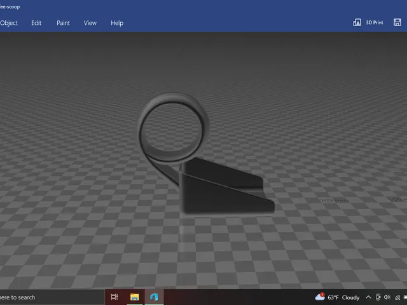
Task: Click the 3D Print icon
Action: point(357,23)
